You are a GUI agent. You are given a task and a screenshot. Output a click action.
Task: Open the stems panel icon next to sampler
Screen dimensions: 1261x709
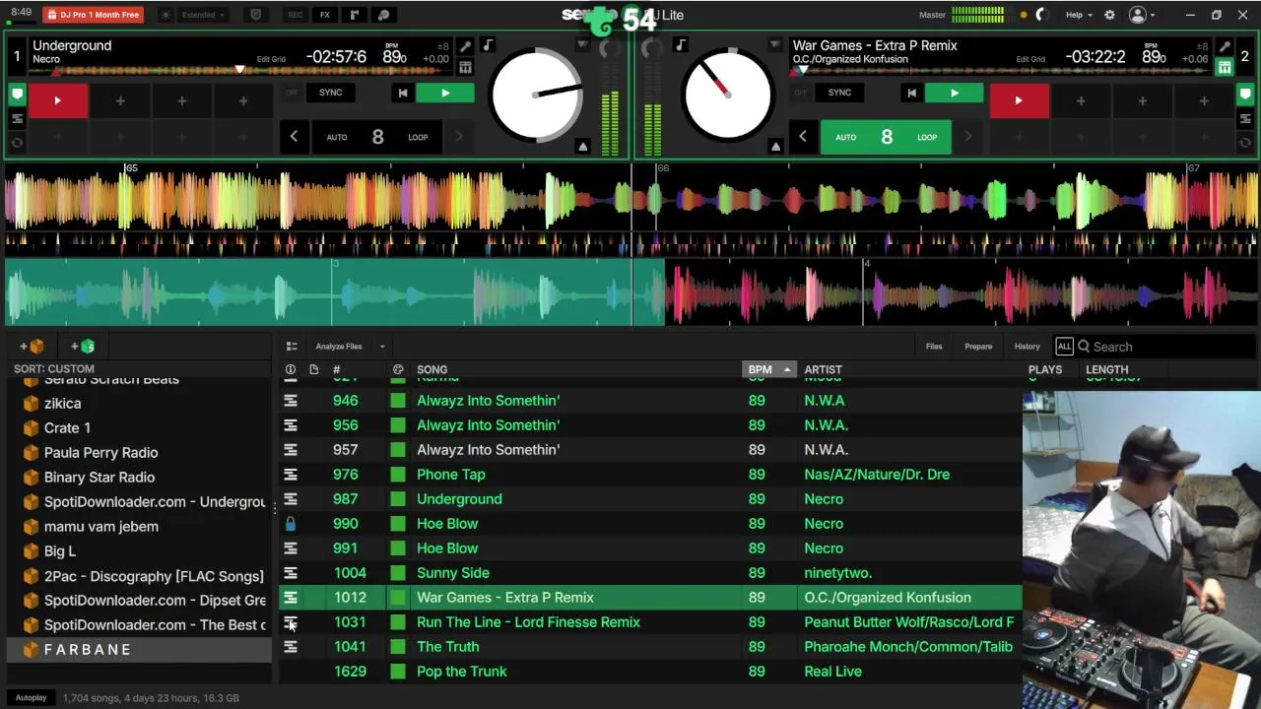[x=384, y=15]
